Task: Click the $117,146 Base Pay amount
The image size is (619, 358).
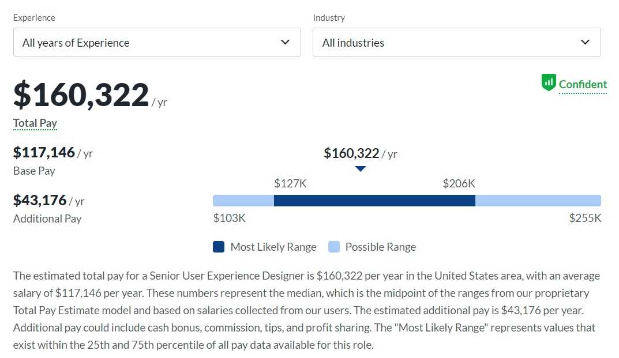Action: point(44,152)
